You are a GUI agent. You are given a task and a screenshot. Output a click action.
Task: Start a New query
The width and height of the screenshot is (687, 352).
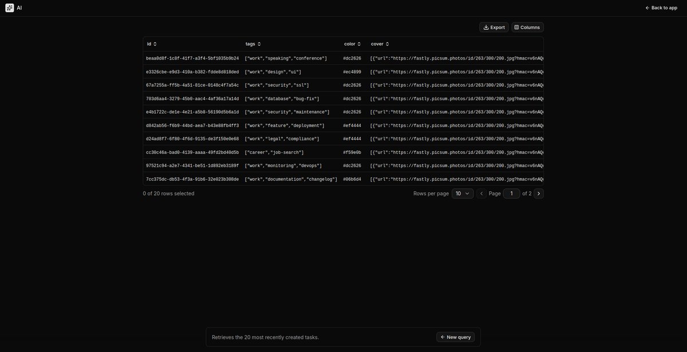[455, 337]
